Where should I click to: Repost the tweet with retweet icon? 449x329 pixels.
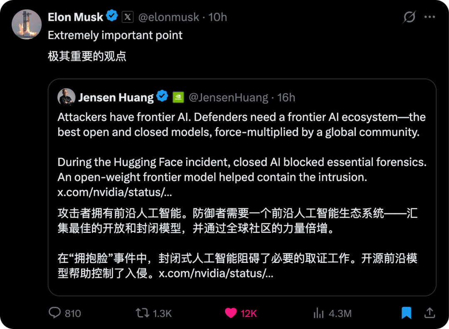click(142, 313)
